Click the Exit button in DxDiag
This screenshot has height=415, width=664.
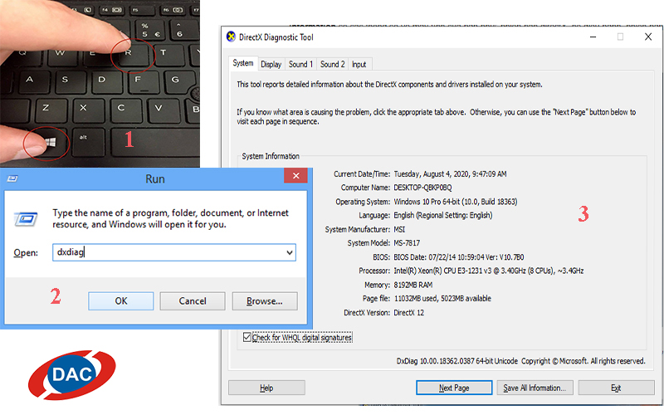click(616, 388)
